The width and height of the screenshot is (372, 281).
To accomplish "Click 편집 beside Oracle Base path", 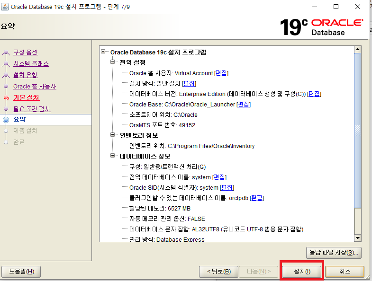I will [244, 105].
